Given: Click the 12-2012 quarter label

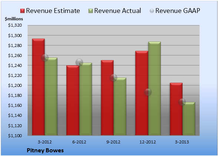Looking at the screenshot, I should click(x=148, y=142).
